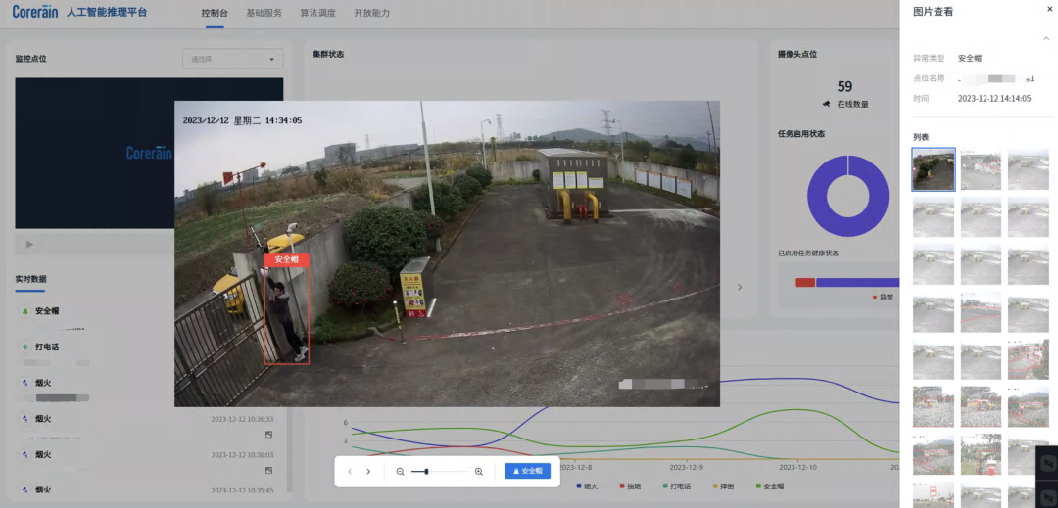Select the 实时数据 tab

30,279
